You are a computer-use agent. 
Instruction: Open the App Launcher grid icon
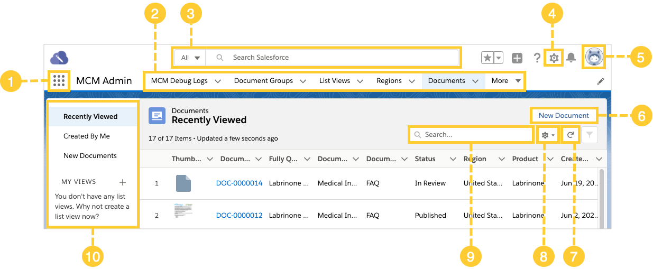click(x=59, y=81)
